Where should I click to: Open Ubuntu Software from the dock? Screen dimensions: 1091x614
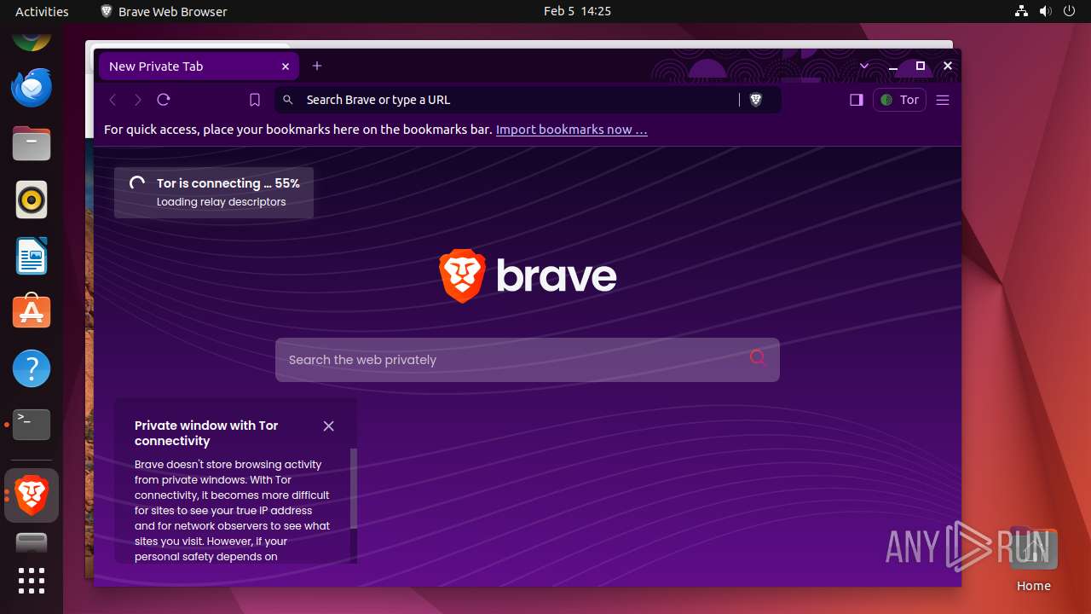32,312
